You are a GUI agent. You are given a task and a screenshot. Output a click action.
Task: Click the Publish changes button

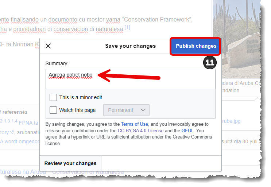click(196, 46)
